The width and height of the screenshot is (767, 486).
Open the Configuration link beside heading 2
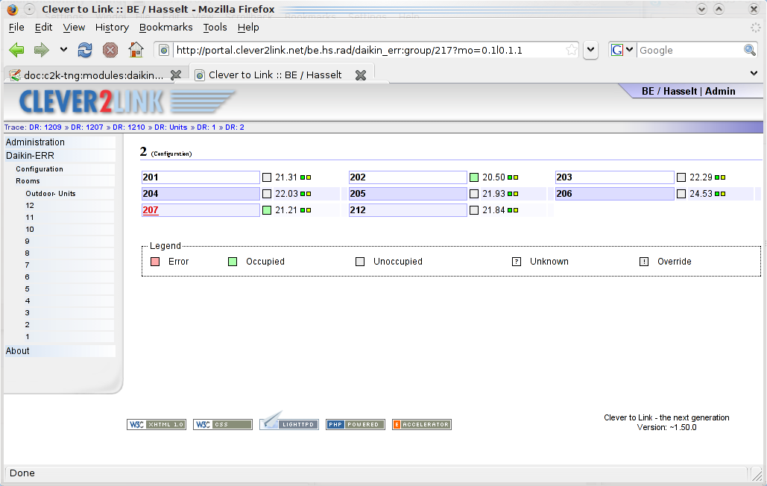[x=171, y=154]
